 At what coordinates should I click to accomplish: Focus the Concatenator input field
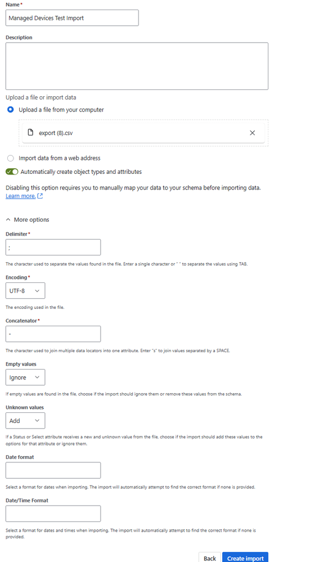(x=53, y=334)
